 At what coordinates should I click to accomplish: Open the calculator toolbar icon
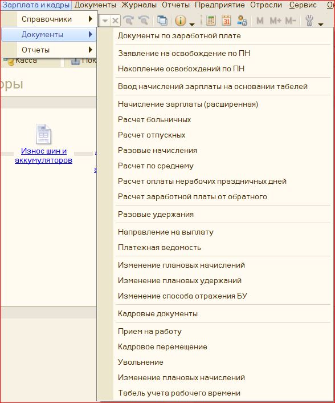[x=211, y=21]
